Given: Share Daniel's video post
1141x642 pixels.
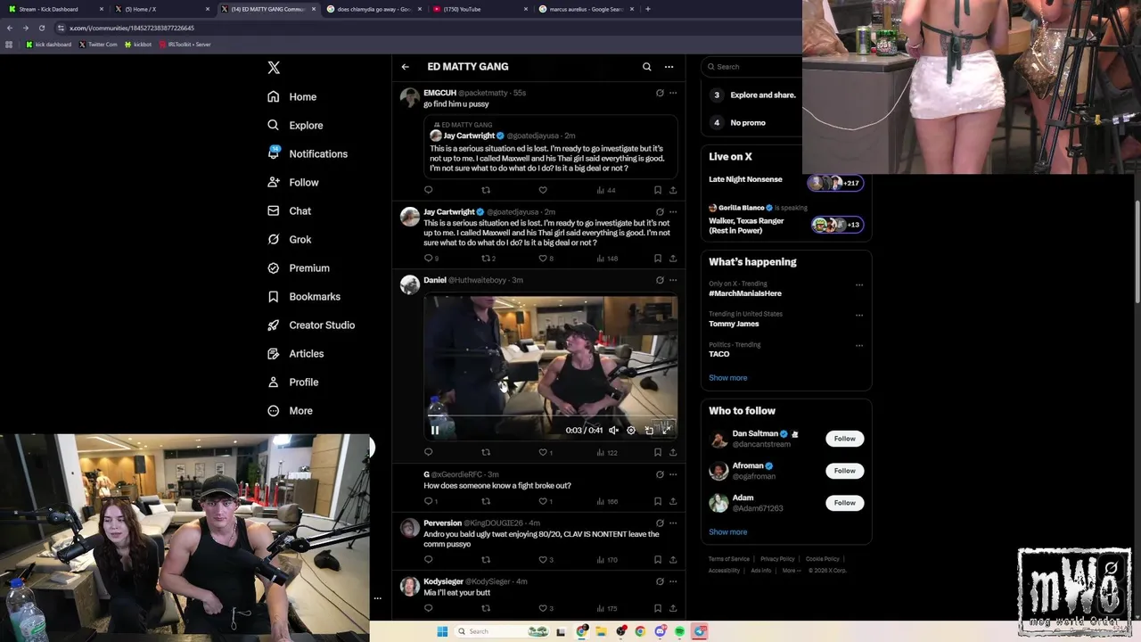Looking at the screenshot, I should (673, 452).
